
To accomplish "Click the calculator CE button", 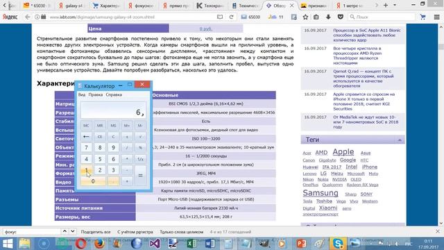I will (x=100, y=137).
